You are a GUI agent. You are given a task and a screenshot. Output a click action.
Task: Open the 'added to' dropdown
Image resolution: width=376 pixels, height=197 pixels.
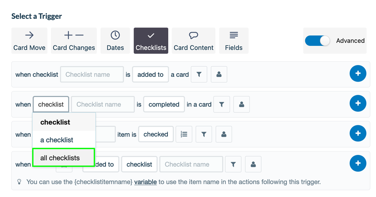coord(150,74)
